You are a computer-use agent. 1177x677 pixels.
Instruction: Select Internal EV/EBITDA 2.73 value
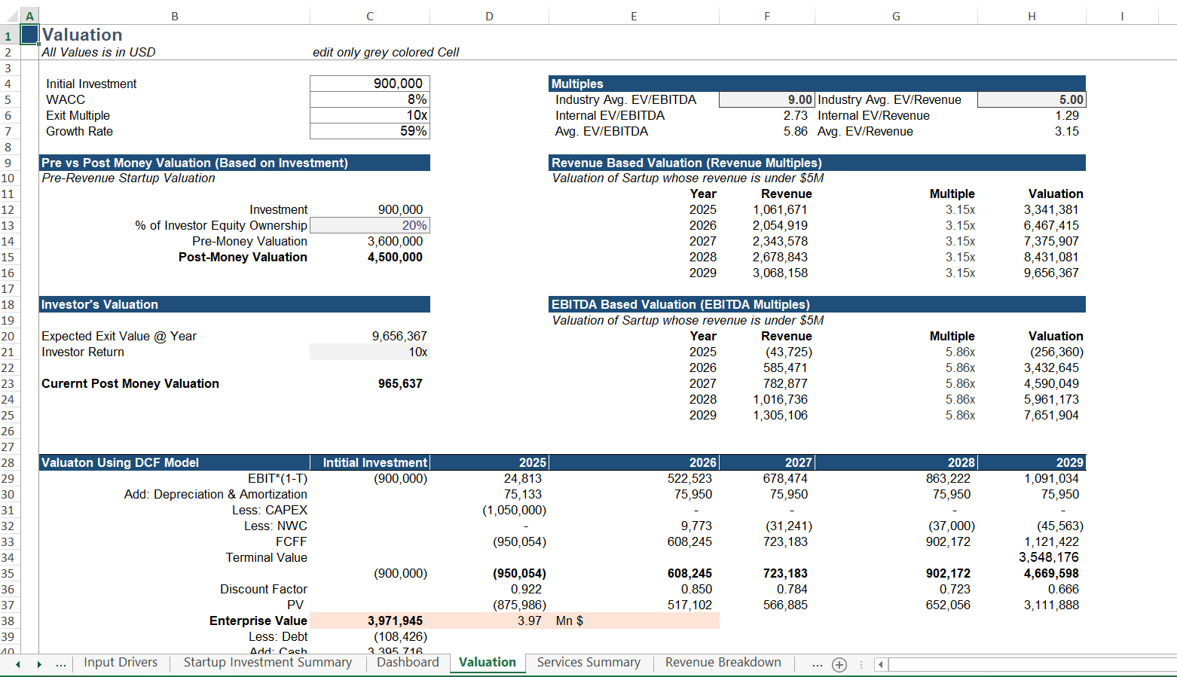tap(767, 115)
